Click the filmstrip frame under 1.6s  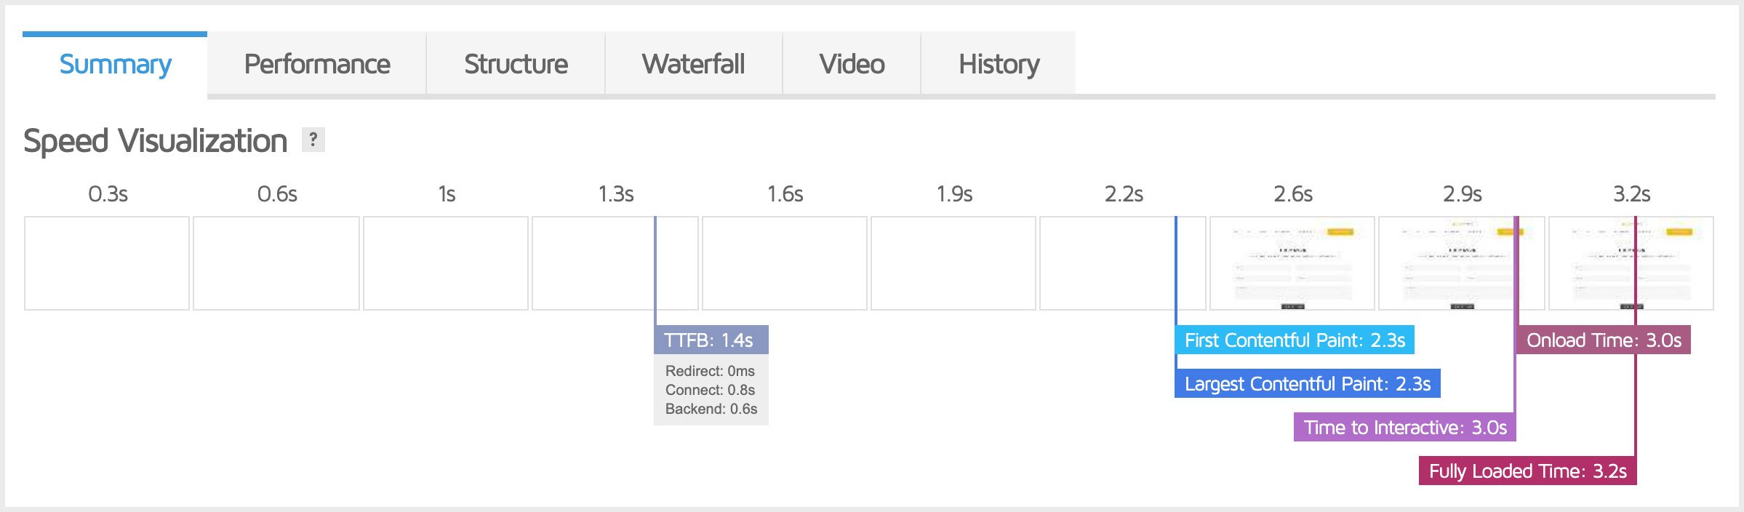[x=785, y=263]
